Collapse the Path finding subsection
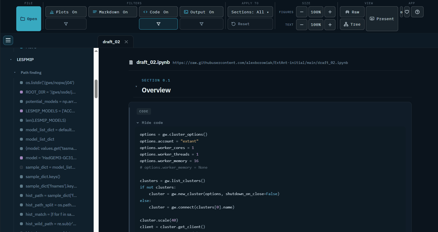 point(15,73)
